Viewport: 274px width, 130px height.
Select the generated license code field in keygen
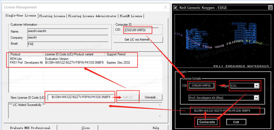223,111
